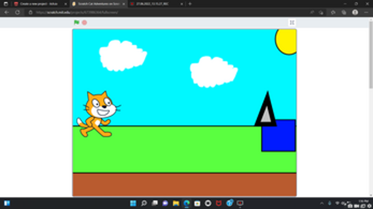373x209 pixels.
Task: Open the Windows Start menu
Action: pyautogui.click(x=133, y=203)
